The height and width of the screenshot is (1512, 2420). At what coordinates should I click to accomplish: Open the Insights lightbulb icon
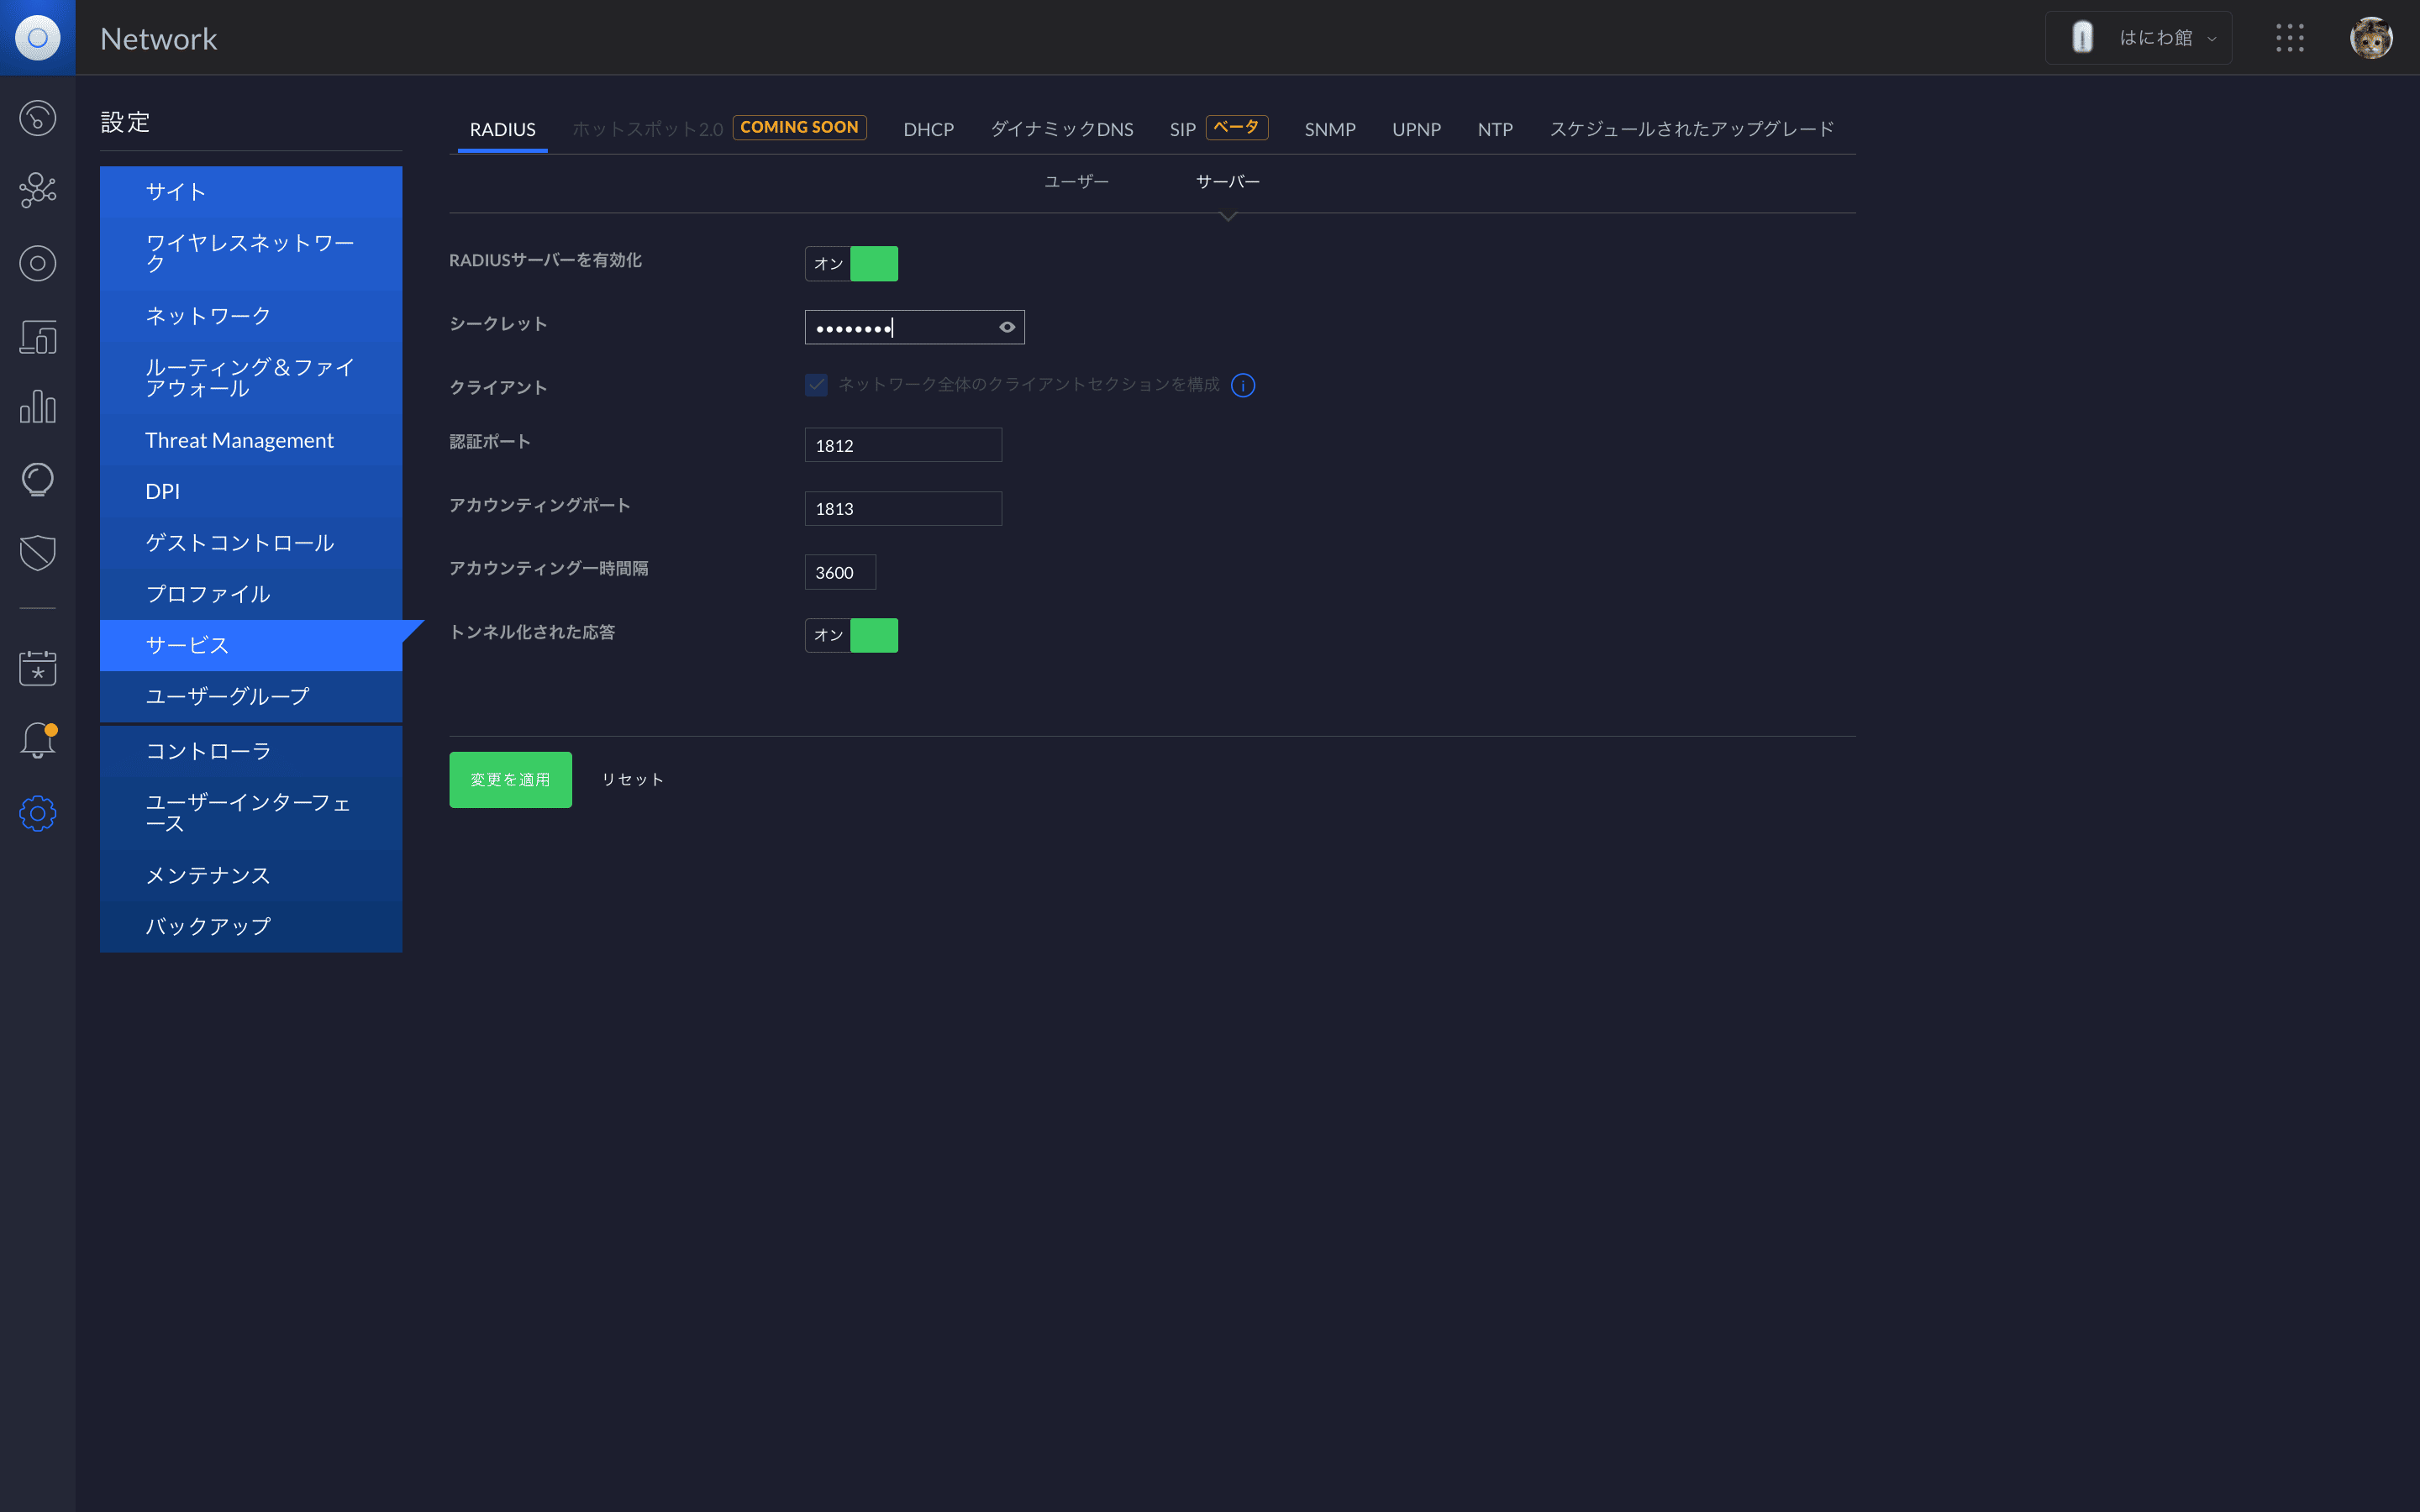click(x=37, y=480)
